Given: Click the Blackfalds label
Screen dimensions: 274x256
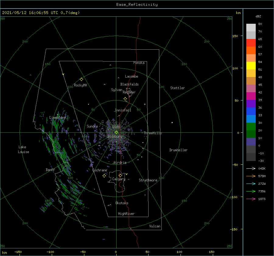Looking at the screenshot, I should [129, 84].
